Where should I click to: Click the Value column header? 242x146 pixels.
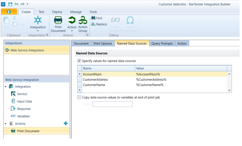pos(181,68)
